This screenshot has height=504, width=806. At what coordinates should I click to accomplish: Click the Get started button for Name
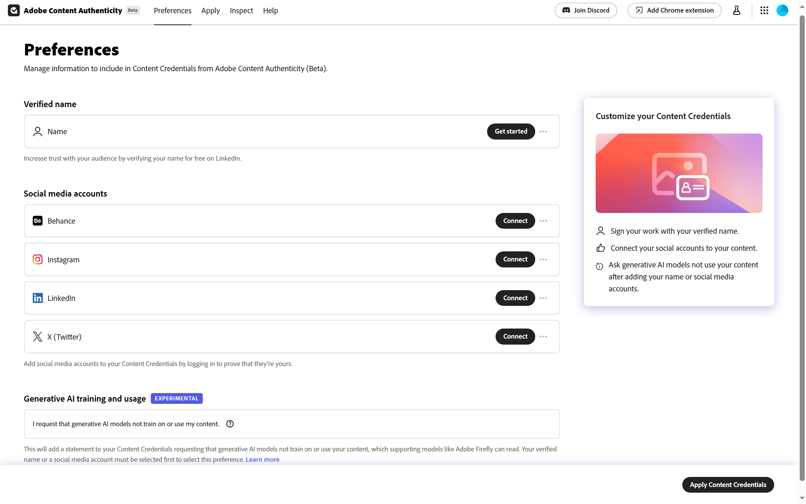pos(511,131)
